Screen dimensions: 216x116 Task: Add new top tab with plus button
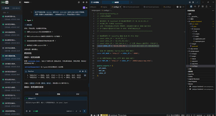point(131,2)
